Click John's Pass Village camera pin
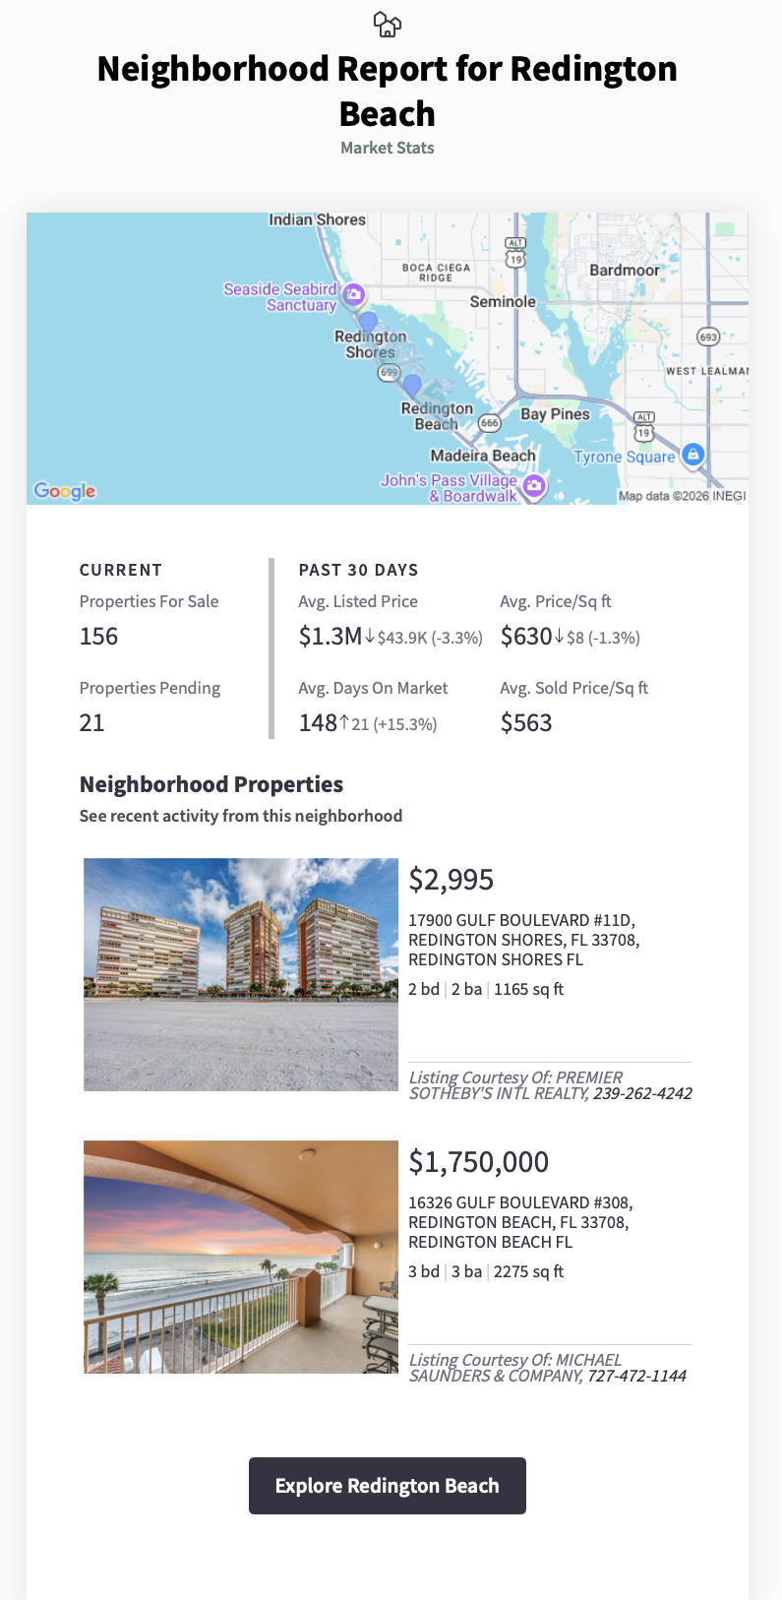782x1600 pixels. click(533, 485)
